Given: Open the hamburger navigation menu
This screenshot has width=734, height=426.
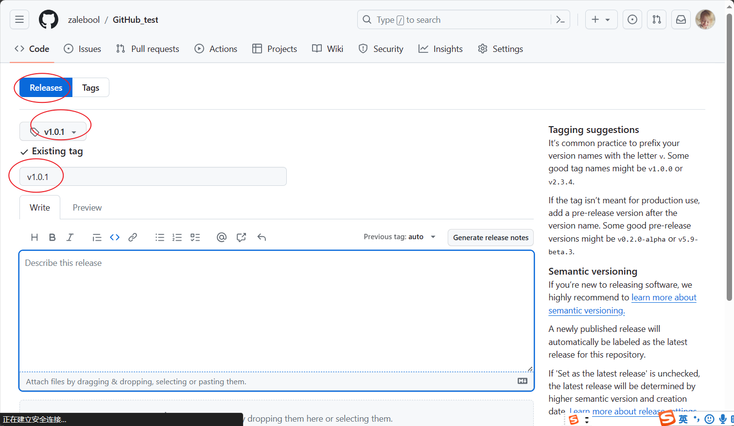Looking at the screenshot, I should click(x=19, y=19).
